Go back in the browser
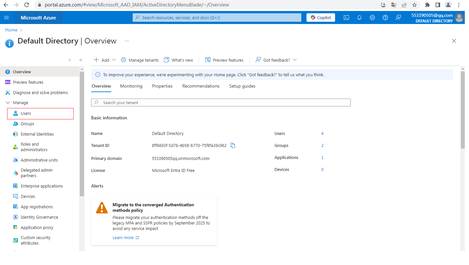 (6, 5)
